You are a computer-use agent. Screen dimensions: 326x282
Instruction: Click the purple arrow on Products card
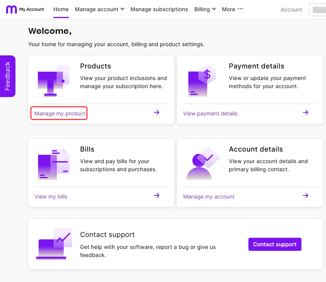click(x=156, y=112)
